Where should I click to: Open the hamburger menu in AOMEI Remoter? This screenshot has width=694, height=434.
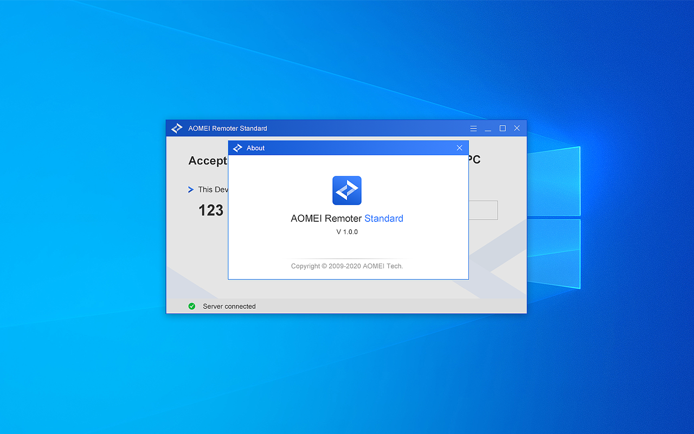[473, 129]
